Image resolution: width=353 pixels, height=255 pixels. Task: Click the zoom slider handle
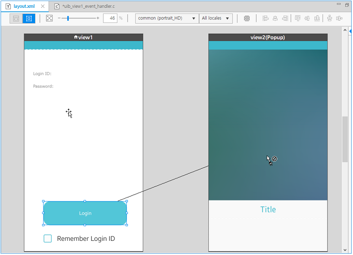68,18
